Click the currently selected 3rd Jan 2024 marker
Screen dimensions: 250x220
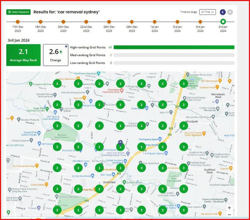point(223,22)
